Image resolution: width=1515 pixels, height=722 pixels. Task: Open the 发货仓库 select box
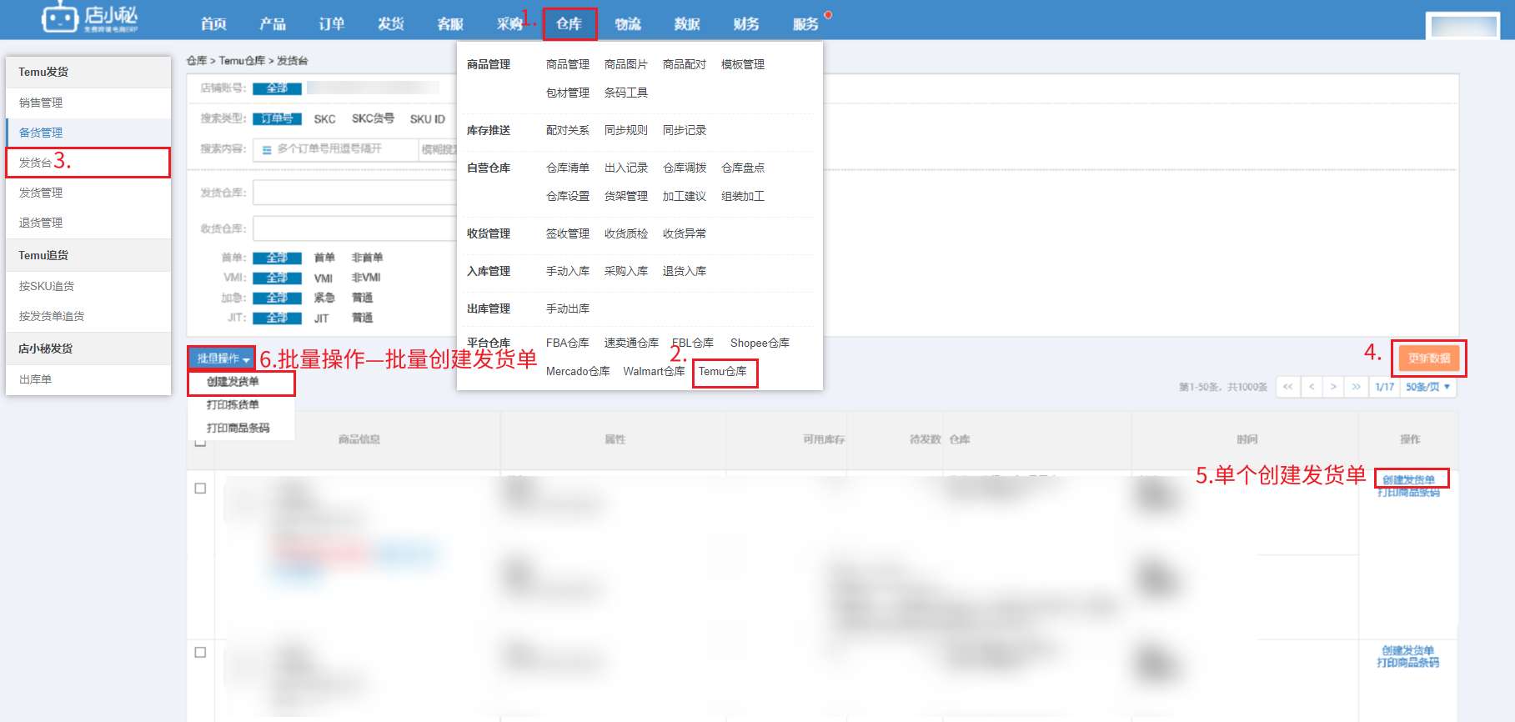coord(355,193)
